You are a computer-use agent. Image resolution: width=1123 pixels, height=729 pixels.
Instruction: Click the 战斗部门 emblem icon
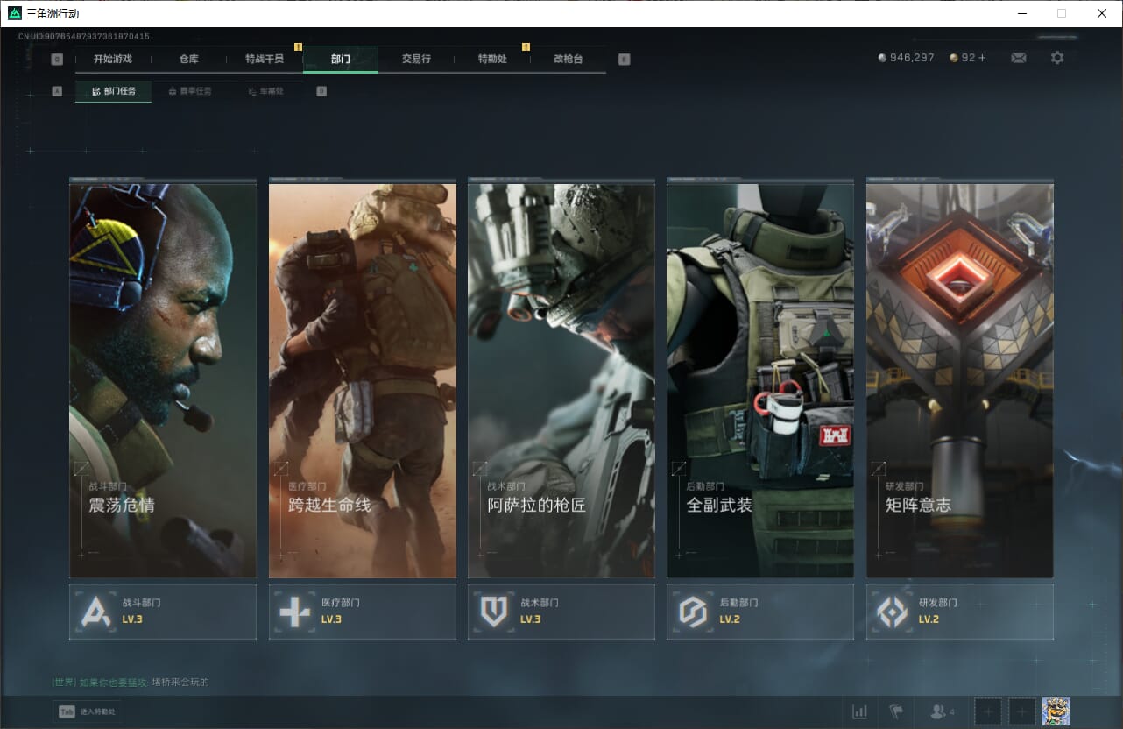point(95,612)
